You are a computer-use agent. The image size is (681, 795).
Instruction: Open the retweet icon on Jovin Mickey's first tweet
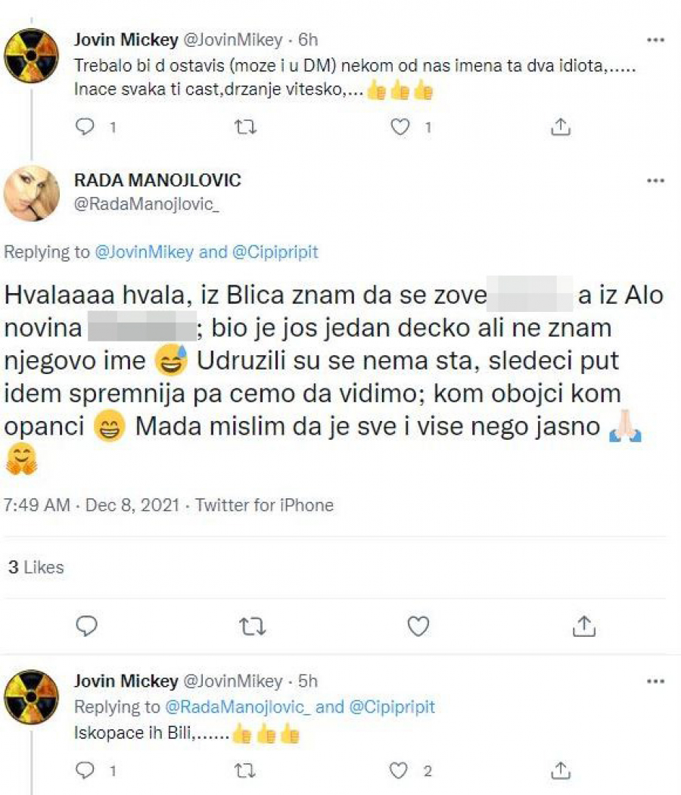pos(244,127)
